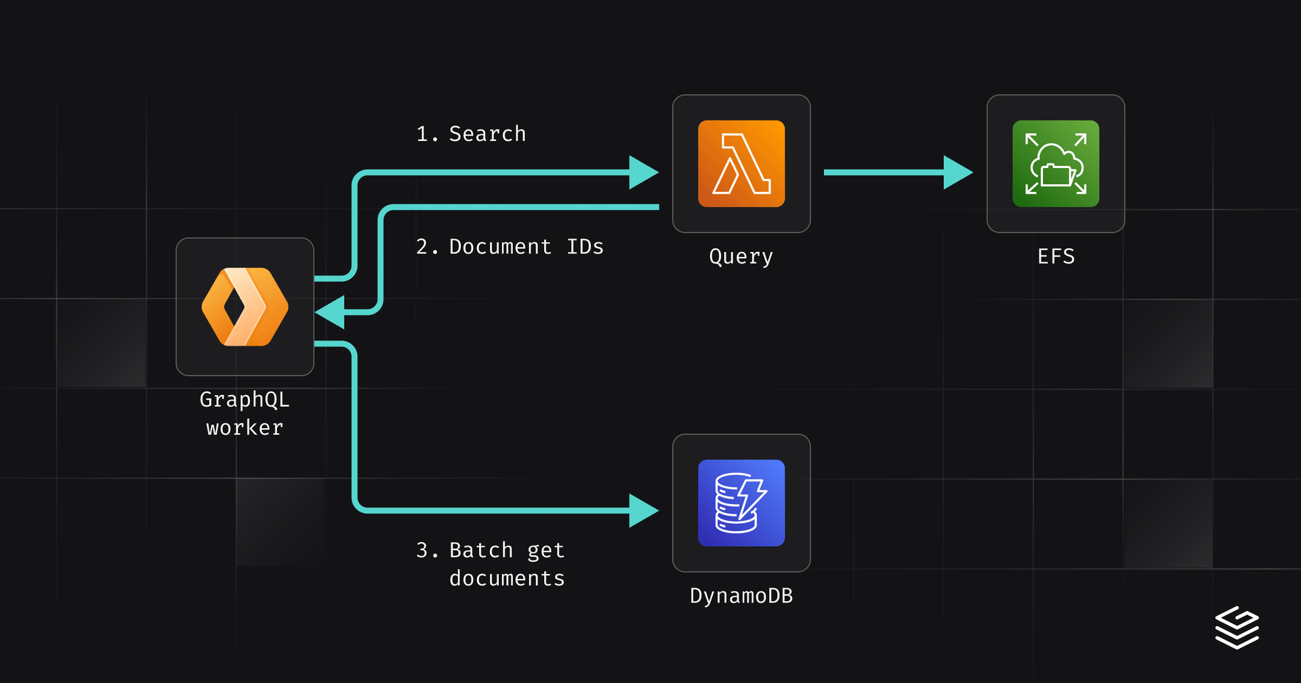Select the "3. Batch get documents" label
Screen dimensions: 1301x683
[x=491, y=564]
